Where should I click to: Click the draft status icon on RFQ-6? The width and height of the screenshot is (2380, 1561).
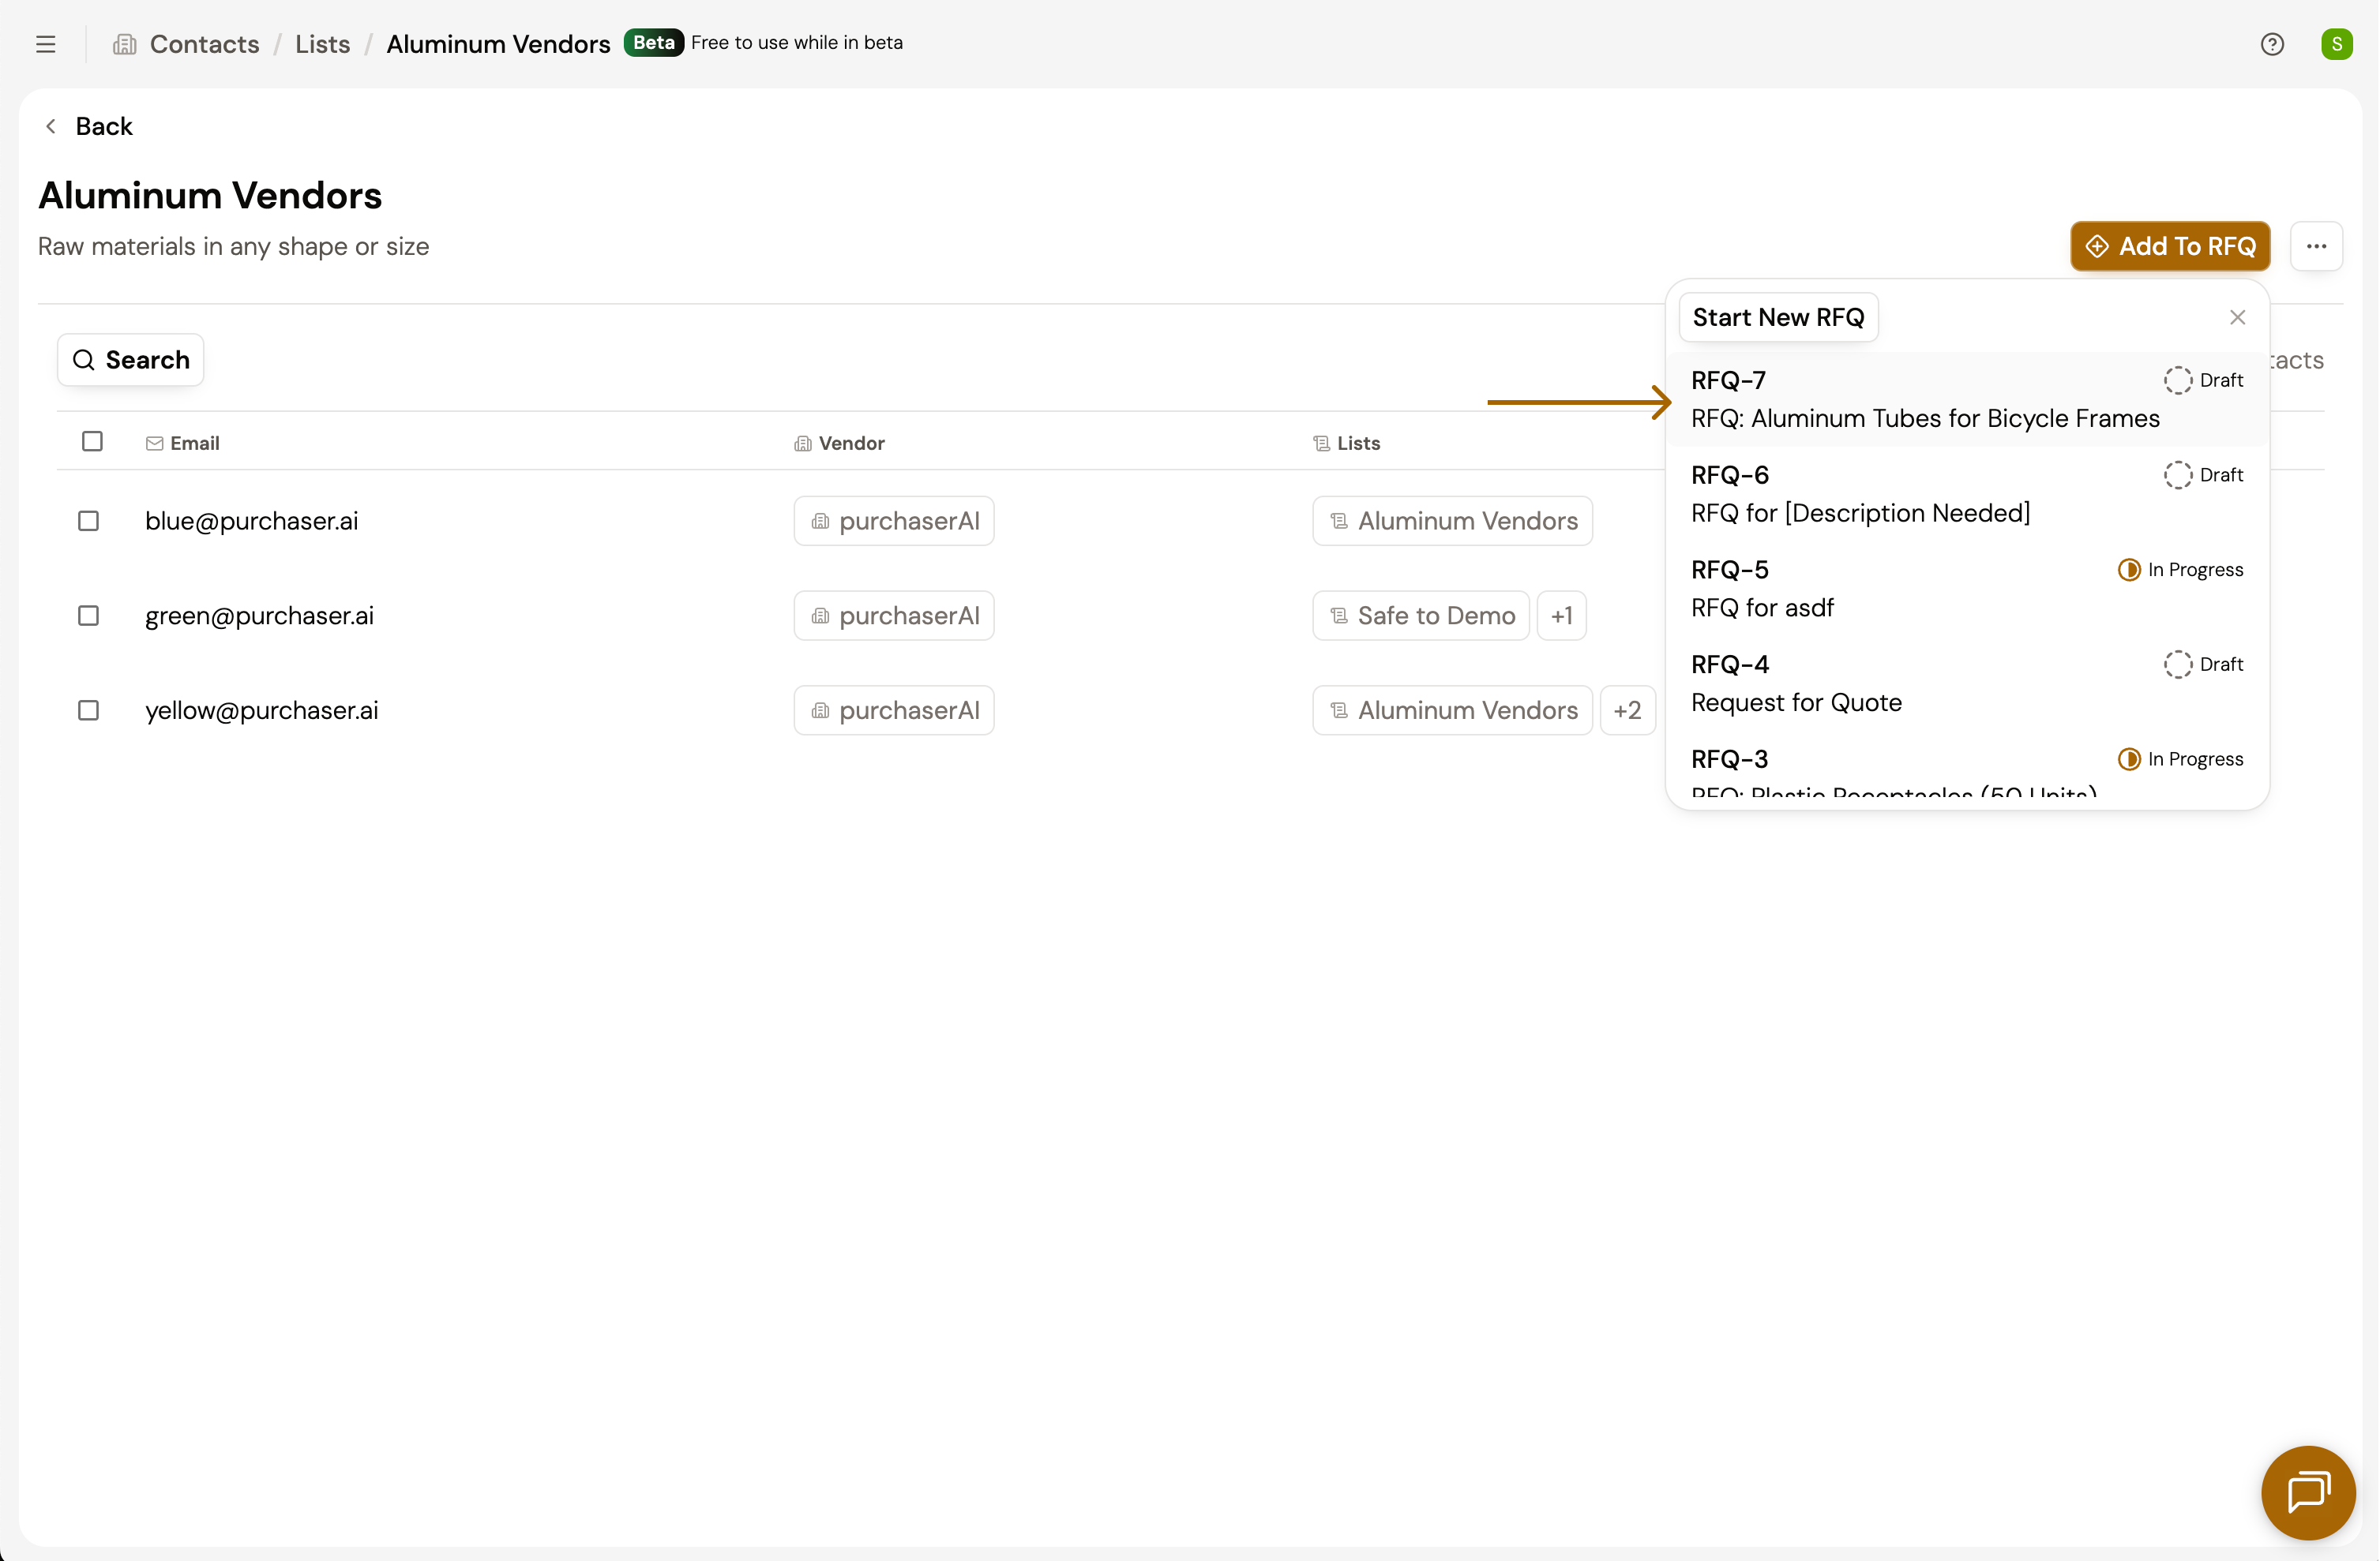(x=2177, y=475)
